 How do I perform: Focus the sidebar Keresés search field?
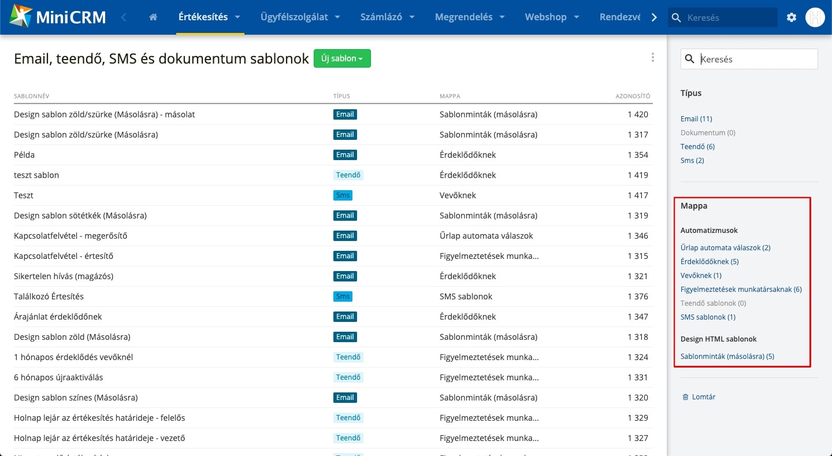(749, 59)
